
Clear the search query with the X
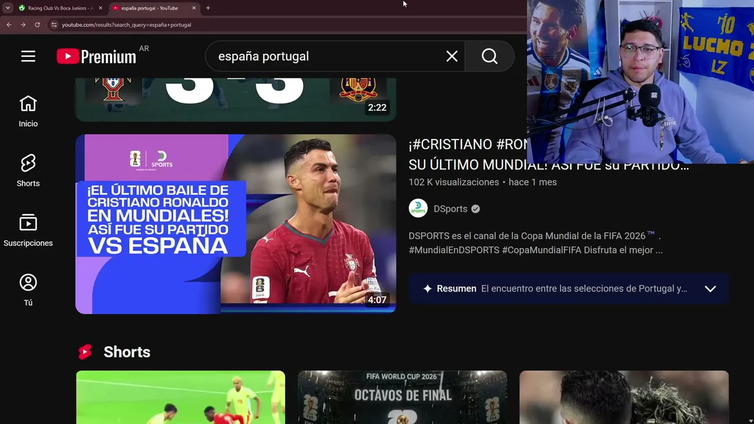(452, 56)
